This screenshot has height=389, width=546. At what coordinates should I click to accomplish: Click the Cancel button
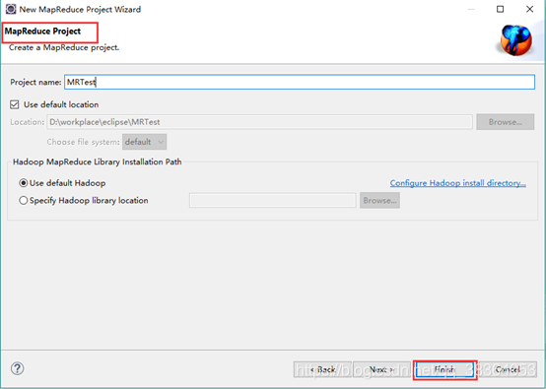[x=508, y=369]
